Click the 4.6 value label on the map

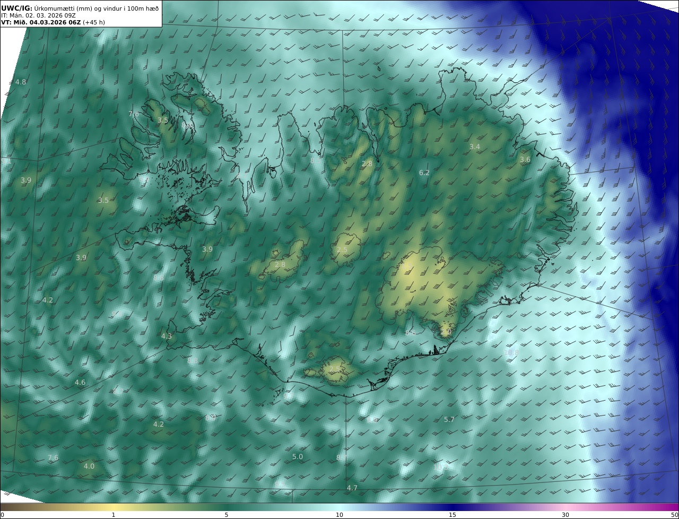point(80,382)
